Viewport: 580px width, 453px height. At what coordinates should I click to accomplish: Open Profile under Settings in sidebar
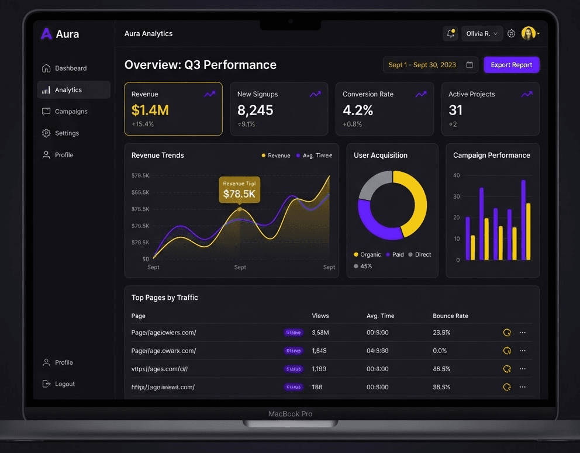[x=74, y=155]
